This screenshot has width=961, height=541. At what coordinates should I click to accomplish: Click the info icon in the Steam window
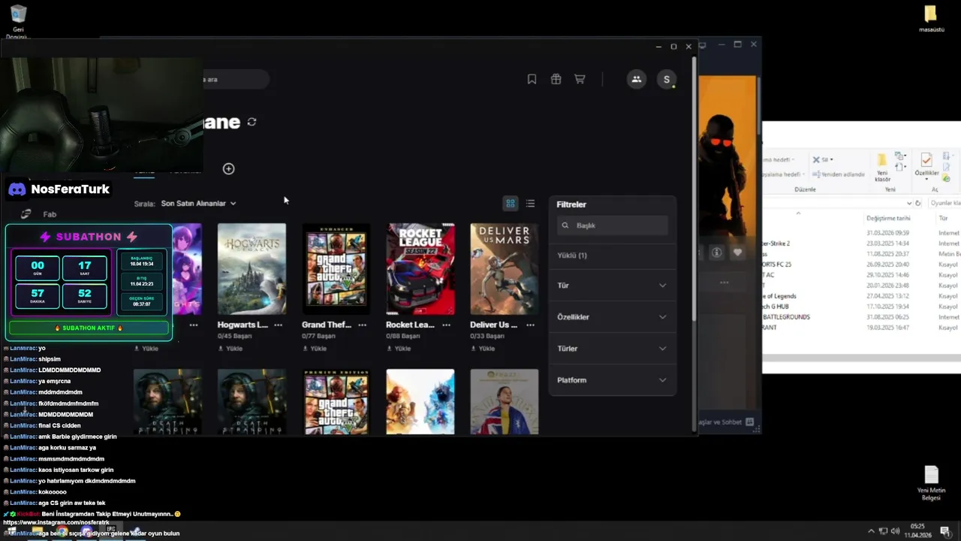(716, 252)
